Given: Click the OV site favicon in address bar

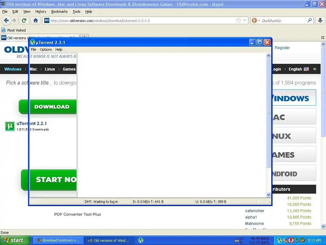Looking at the screenshot, I should (47, 20).
